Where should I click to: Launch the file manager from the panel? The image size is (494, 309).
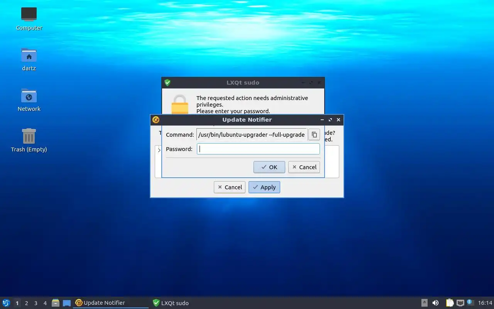56,303
